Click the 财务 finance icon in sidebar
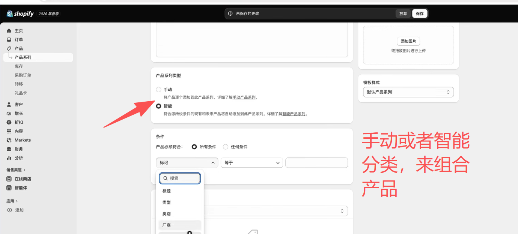 pyautogui.click(x=9, y=149)
